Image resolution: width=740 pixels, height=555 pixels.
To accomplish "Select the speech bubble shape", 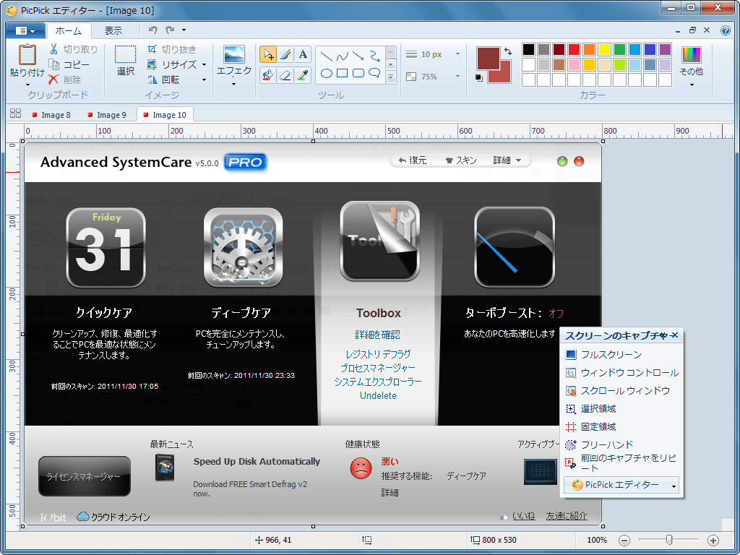I will point(374,74).
